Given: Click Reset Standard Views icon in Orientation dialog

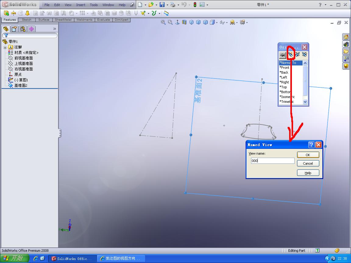Looking at the screenshot, I should (304, 54).
